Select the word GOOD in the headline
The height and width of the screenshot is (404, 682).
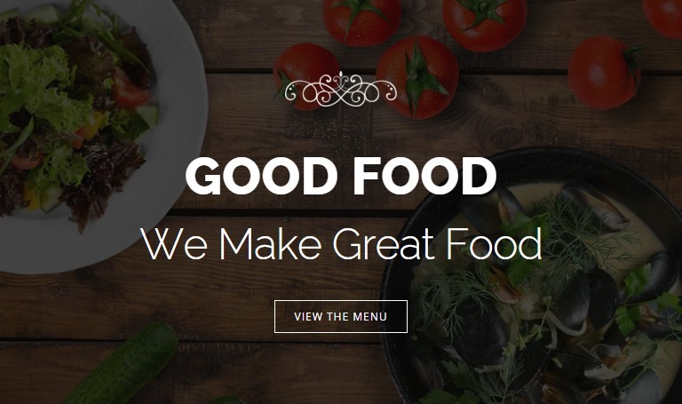pyautogui.click(x=261, y=176)
